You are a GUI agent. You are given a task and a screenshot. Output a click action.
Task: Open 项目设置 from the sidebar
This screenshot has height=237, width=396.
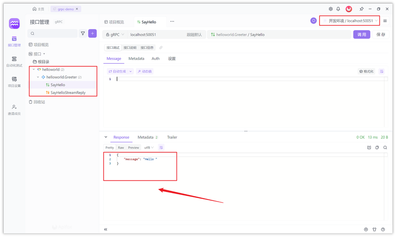click(x=14, y=80)
